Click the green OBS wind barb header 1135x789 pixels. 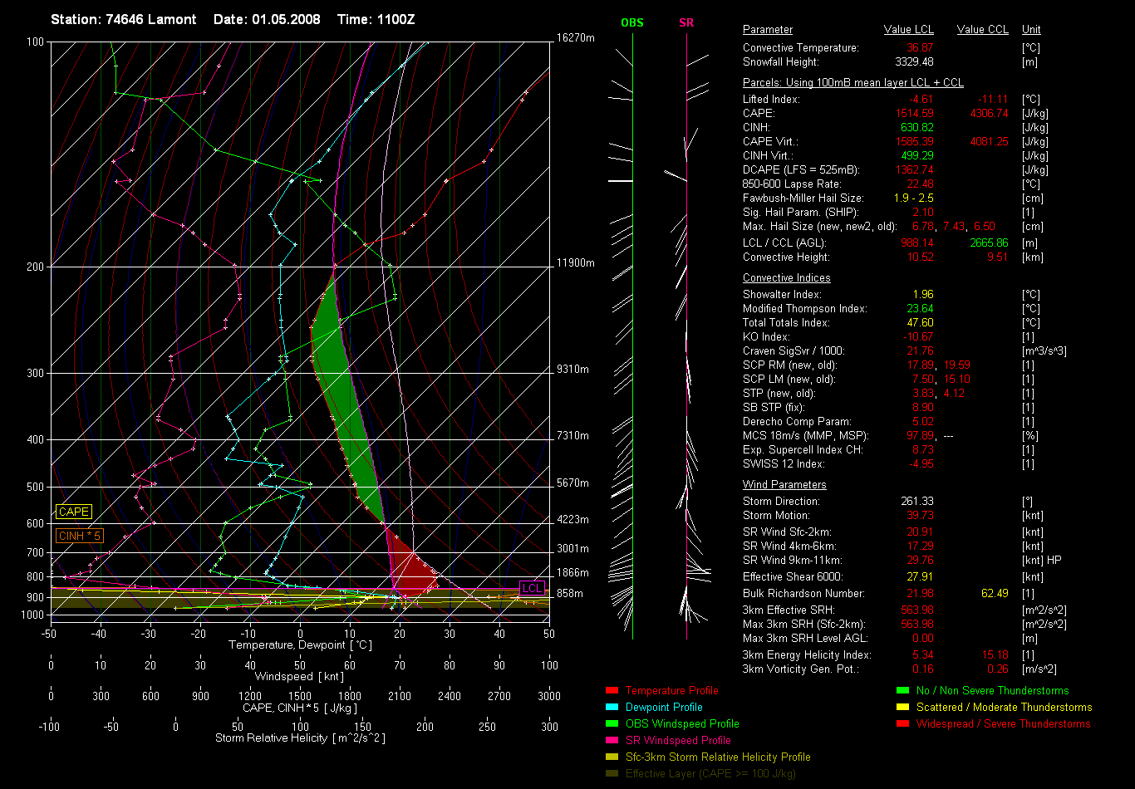(631, 23)
